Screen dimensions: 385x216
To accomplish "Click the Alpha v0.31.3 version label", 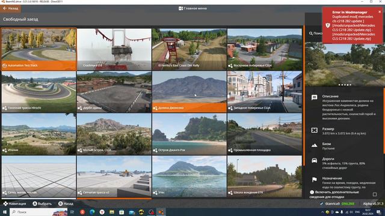I will (373, 204).
